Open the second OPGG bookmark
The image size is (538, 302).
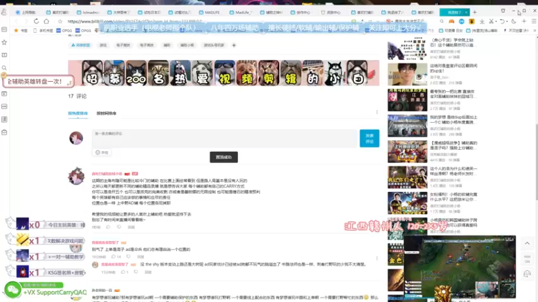(83, 30)
